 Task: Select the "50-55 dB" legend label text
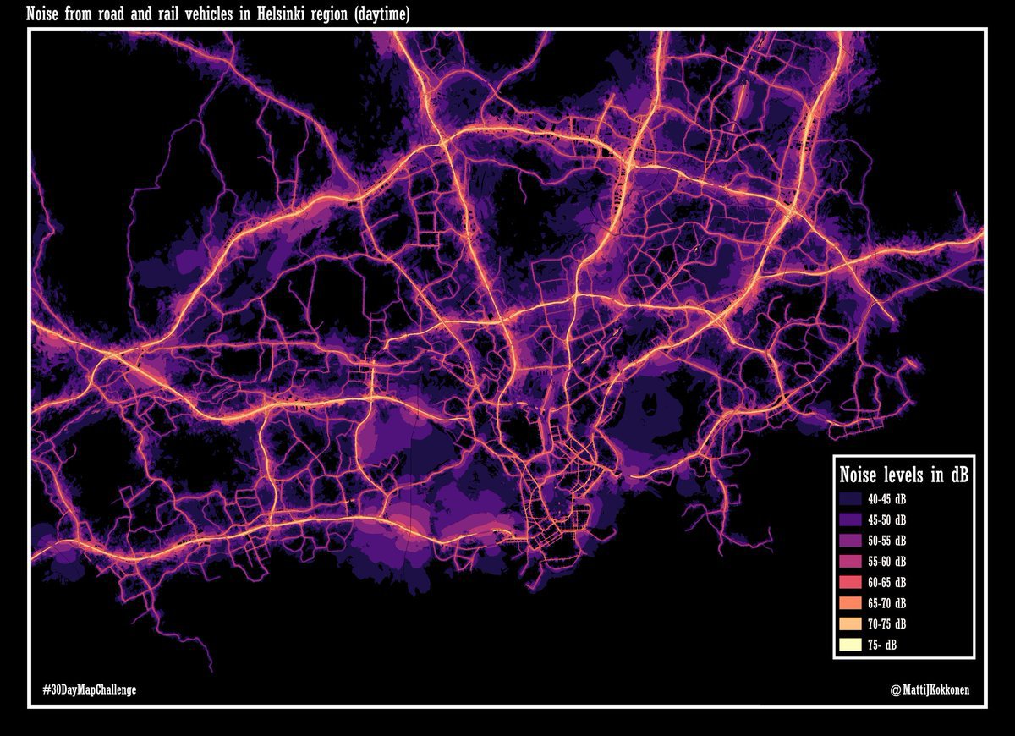pos(886,541)
